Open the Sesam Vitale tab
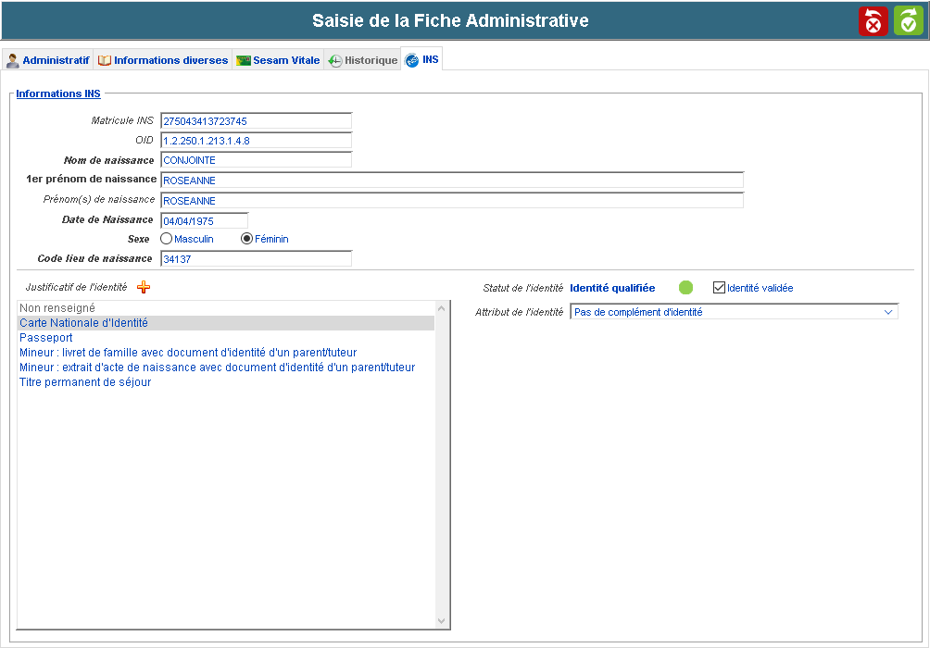Image resolution: width=930 pixels, height=648 pixels. [278, 60]
